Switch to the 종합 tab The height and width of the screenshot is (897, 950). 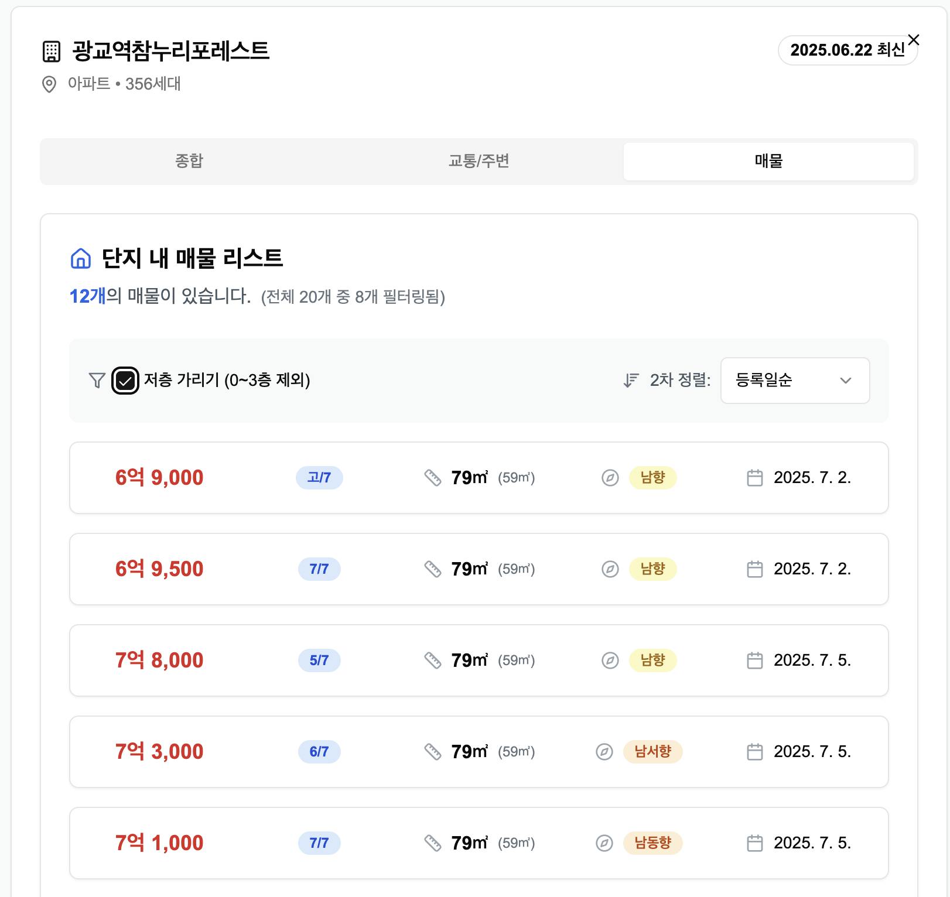click(189, 161)
